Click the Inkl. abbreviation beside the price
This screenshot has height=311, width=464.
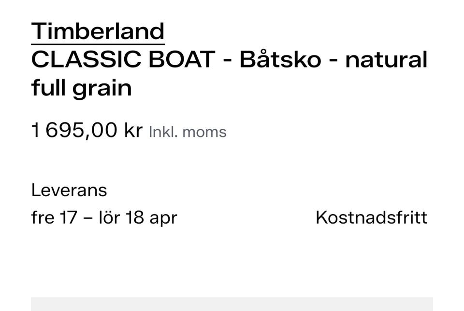click(x=163, y=132)
